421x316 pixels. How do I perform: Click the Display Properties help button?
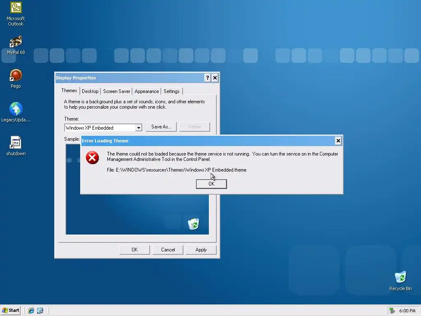pos(207,78)
